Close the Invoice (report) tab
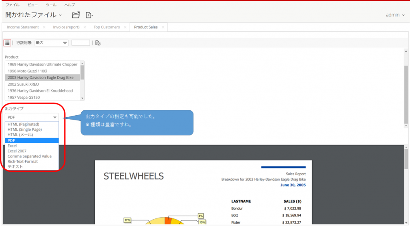Screen dimensions: 410x226 tap(85, 27)
